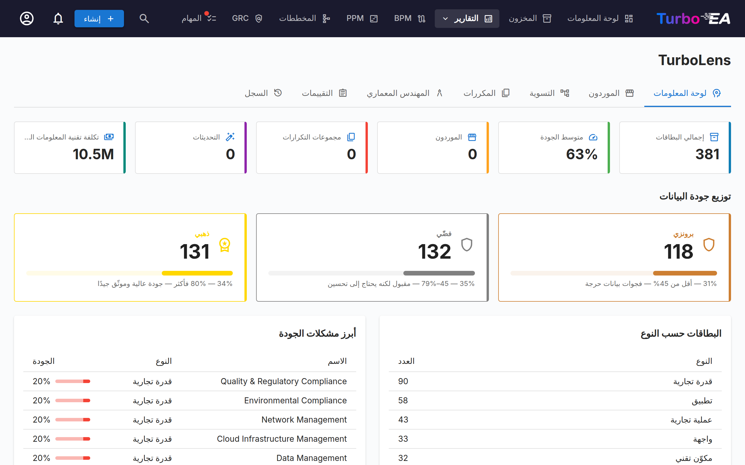Open Cloud Infrastructure Management row
The image size is (745, 465).
click(190, 439)
